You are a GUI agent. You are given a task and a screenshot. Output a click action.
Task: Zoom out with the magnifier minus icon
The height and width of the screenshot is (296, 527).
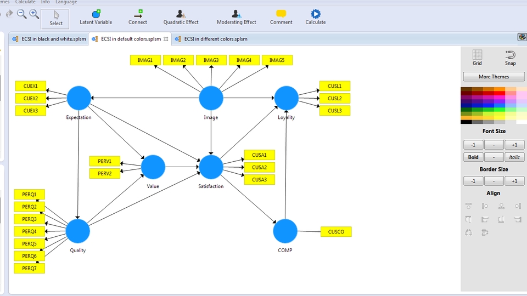point(22,14)
